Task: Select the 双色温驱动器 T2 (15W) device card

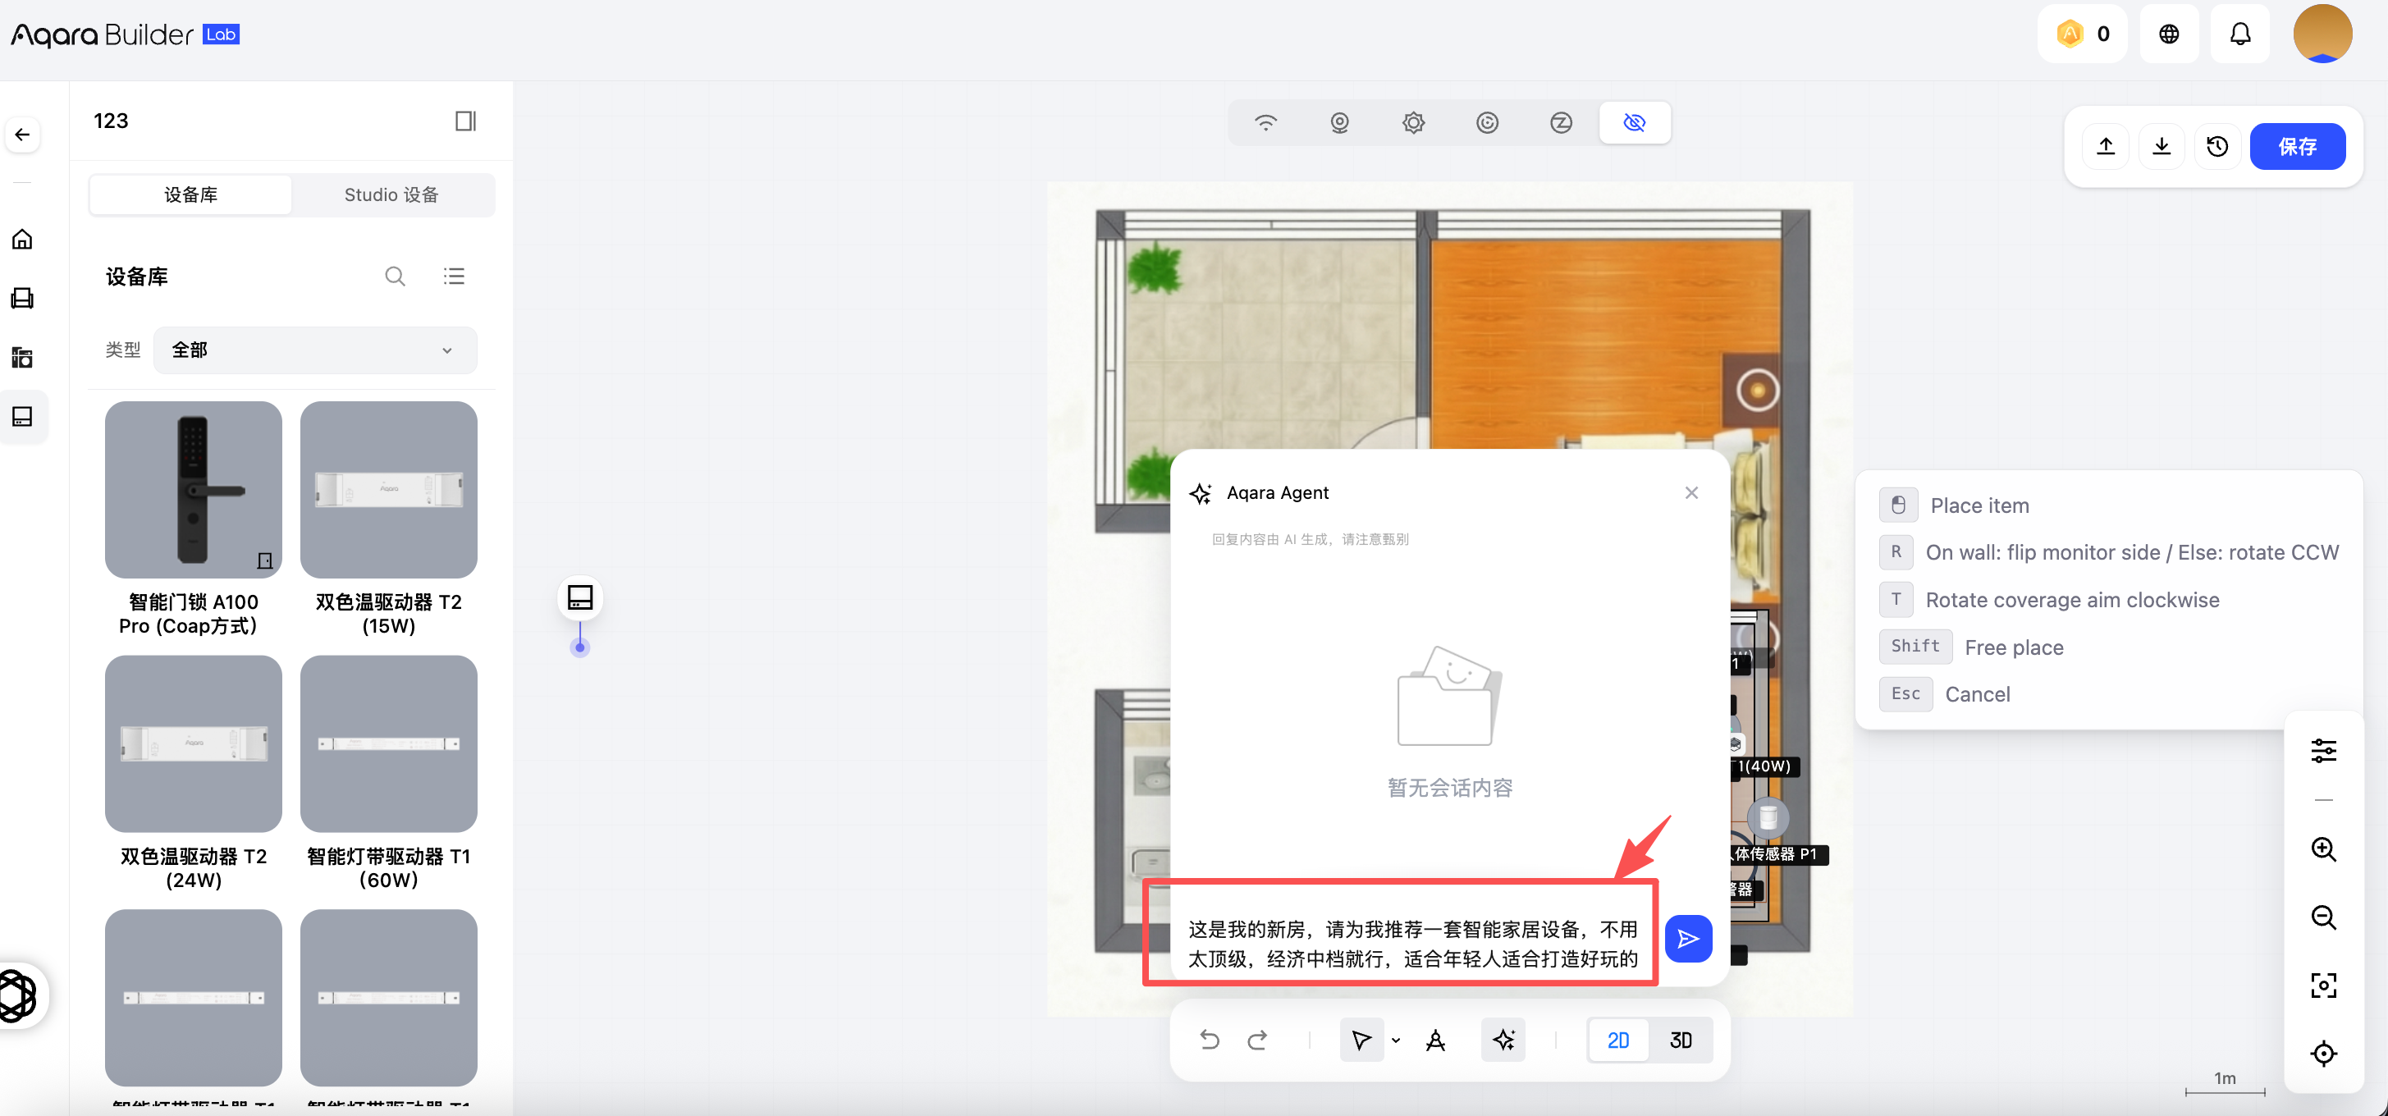Action: [x=388, y=519]
